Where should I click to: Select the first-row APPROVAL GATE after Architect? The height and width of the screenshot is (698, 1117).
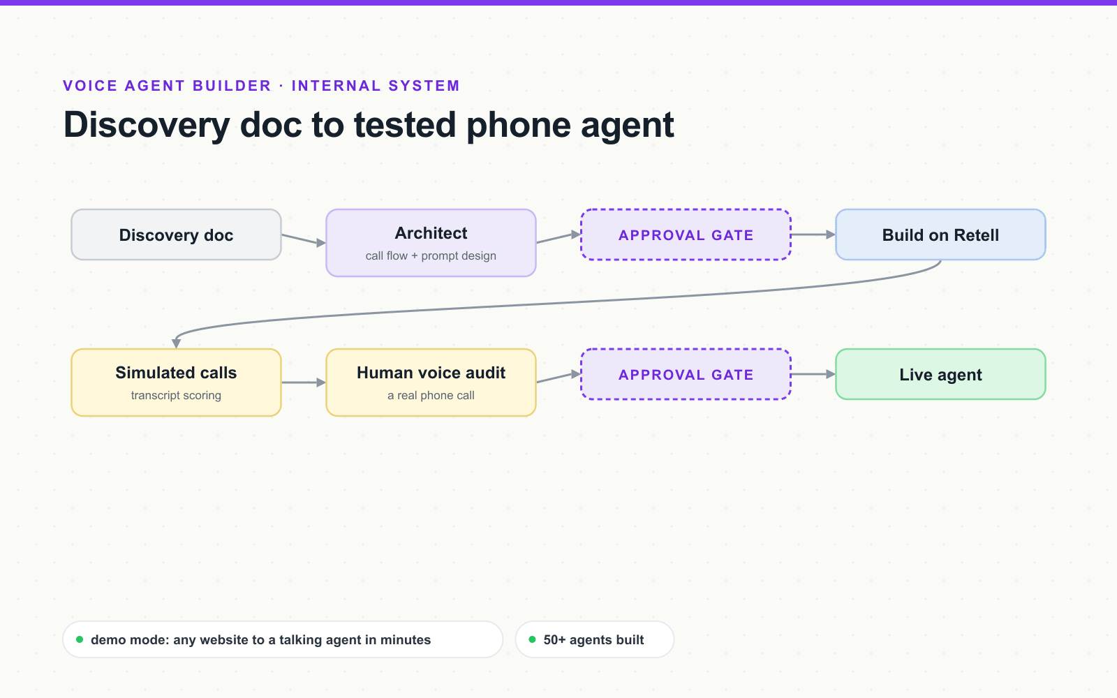[x=686, y=235]
